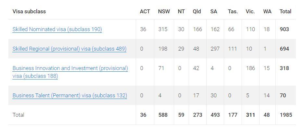Viewport: 304px width, 132px height.
Task: Open Skilled Regional provisional visa subclass 489 link
Action: point(70,49)
